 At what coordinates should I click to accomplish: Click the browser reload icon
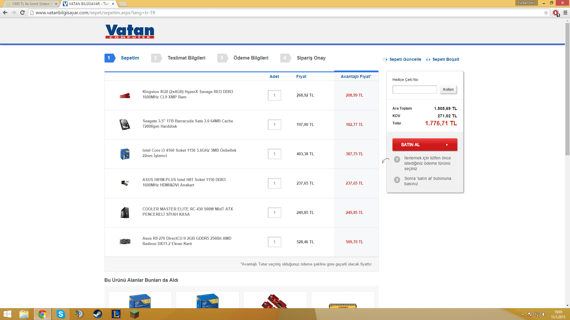22,13
